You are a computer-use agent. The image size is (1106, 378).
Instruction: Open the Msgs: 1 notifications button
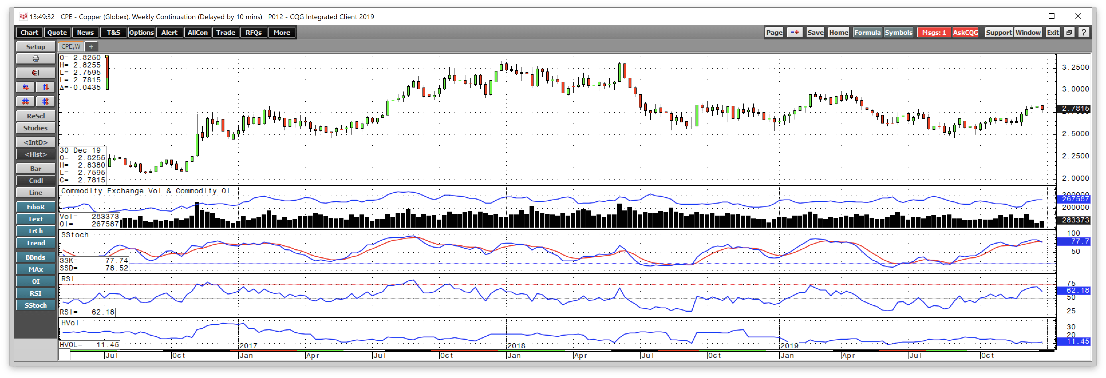934,33
